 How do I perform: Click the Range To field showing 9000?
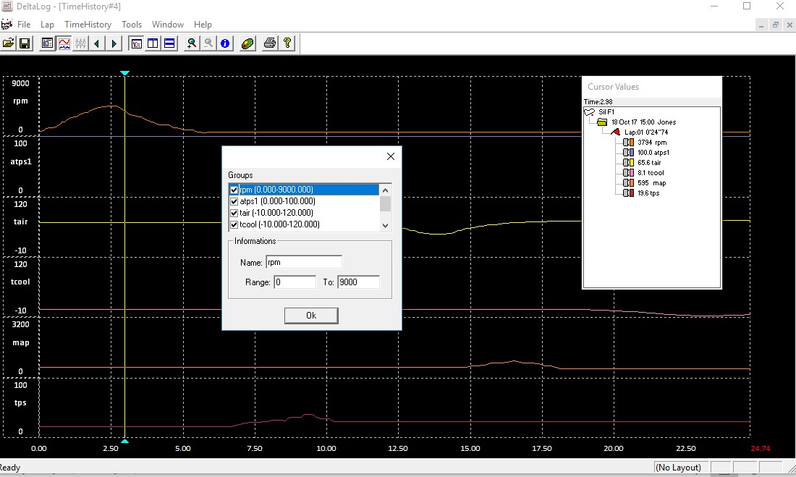[358, 282]
